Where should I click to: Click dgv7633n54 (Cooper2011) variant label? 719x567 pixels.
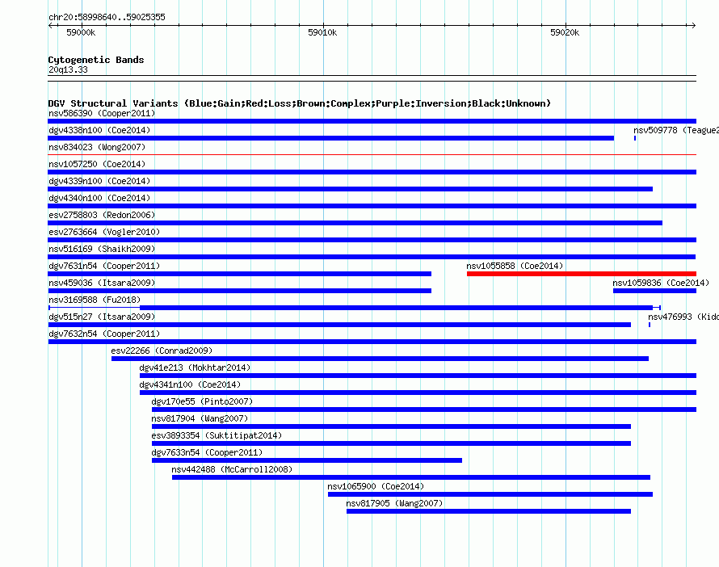click(x=207, y=452)
